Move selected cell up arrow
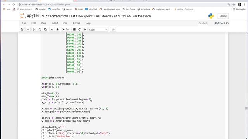This screenshot has height=139, width=248. tap(52, 29)
